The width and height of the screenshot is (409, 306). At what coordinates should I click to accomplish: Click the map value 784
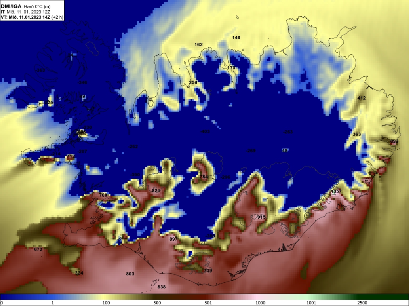coord(204,177)
